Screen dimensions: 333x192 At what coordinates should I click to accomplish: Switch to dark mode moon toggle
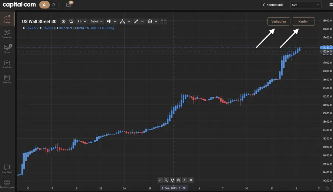point(44,5)
